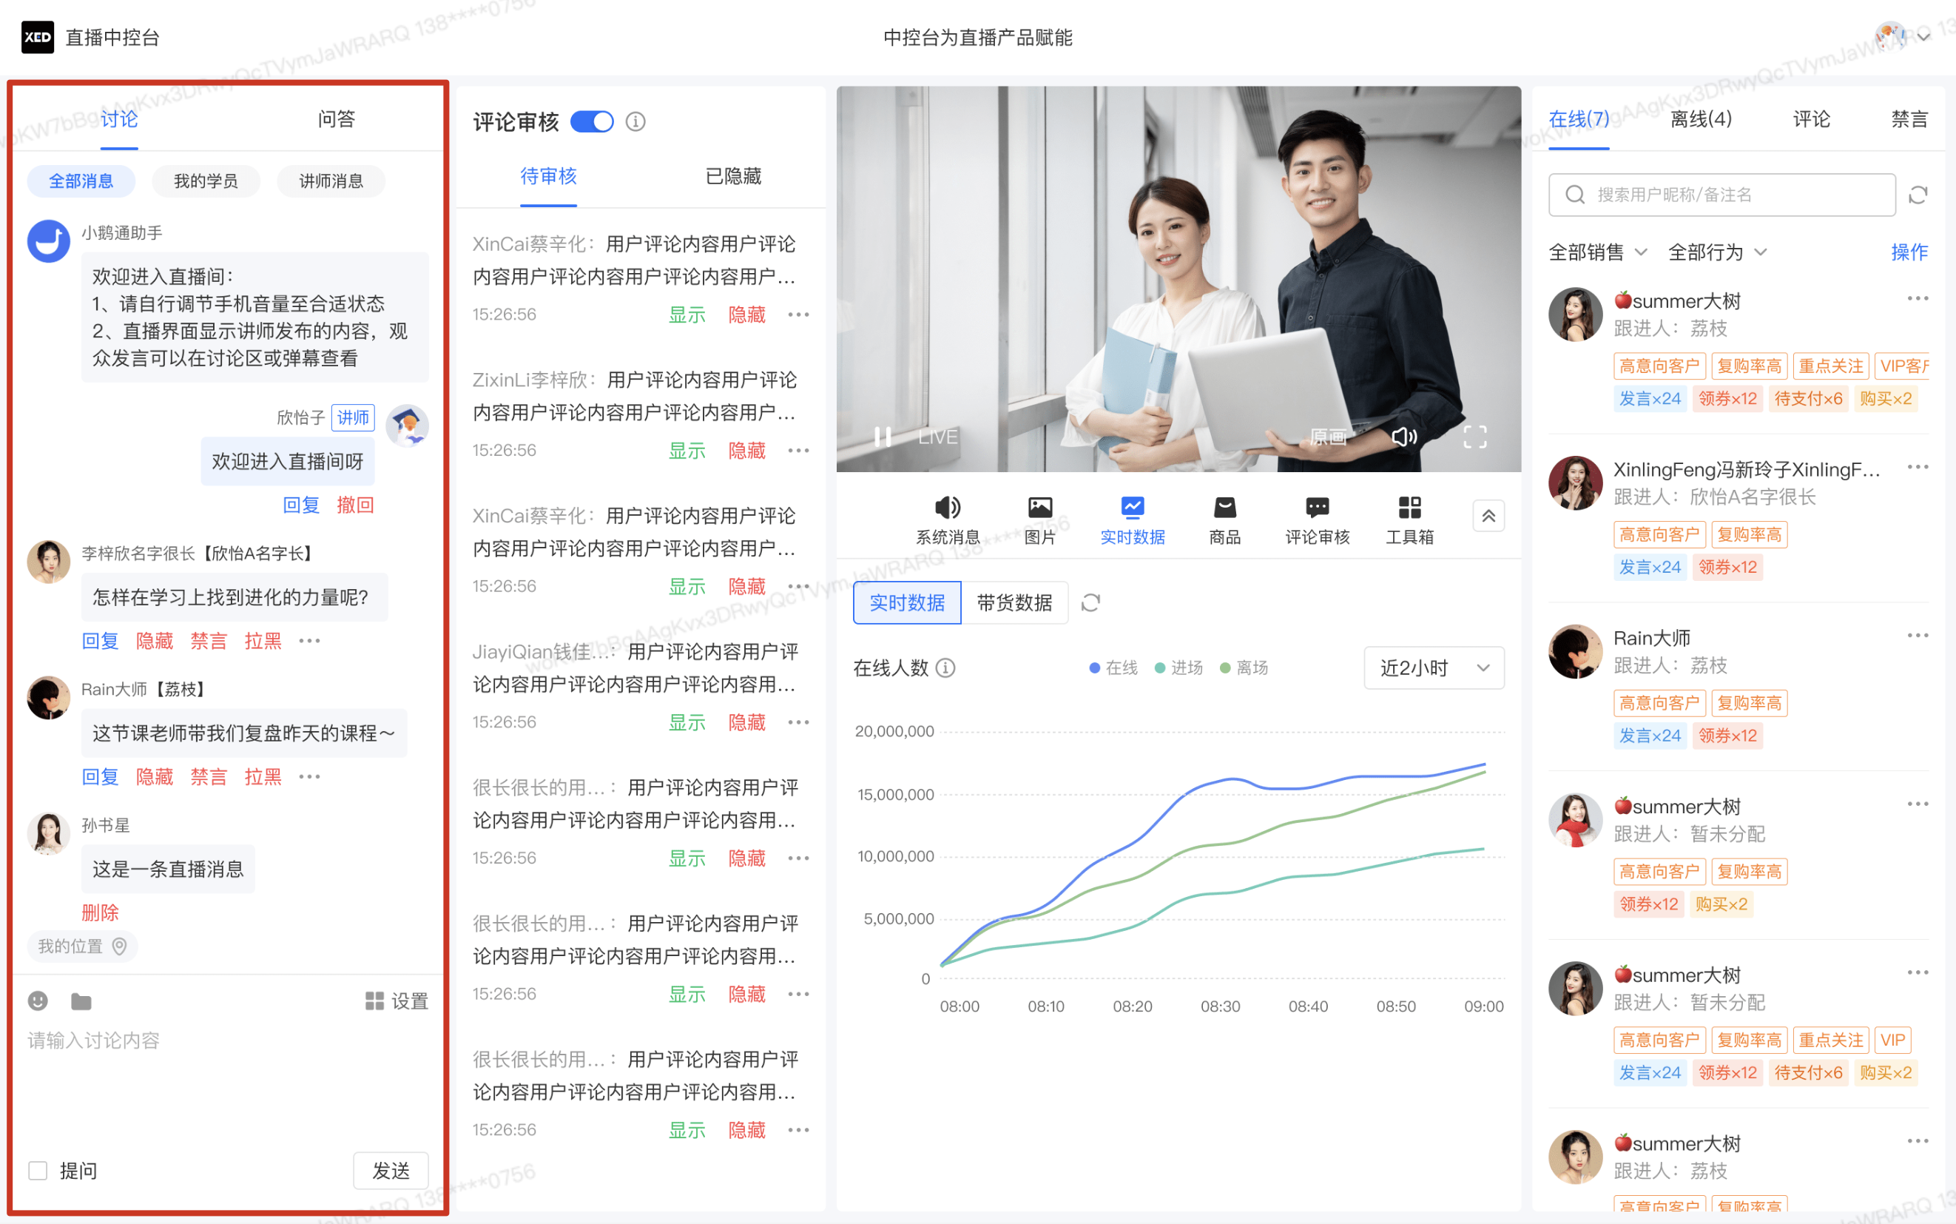
Task: Open more menu on JiayiQian comment
Action: pos(799,722)
